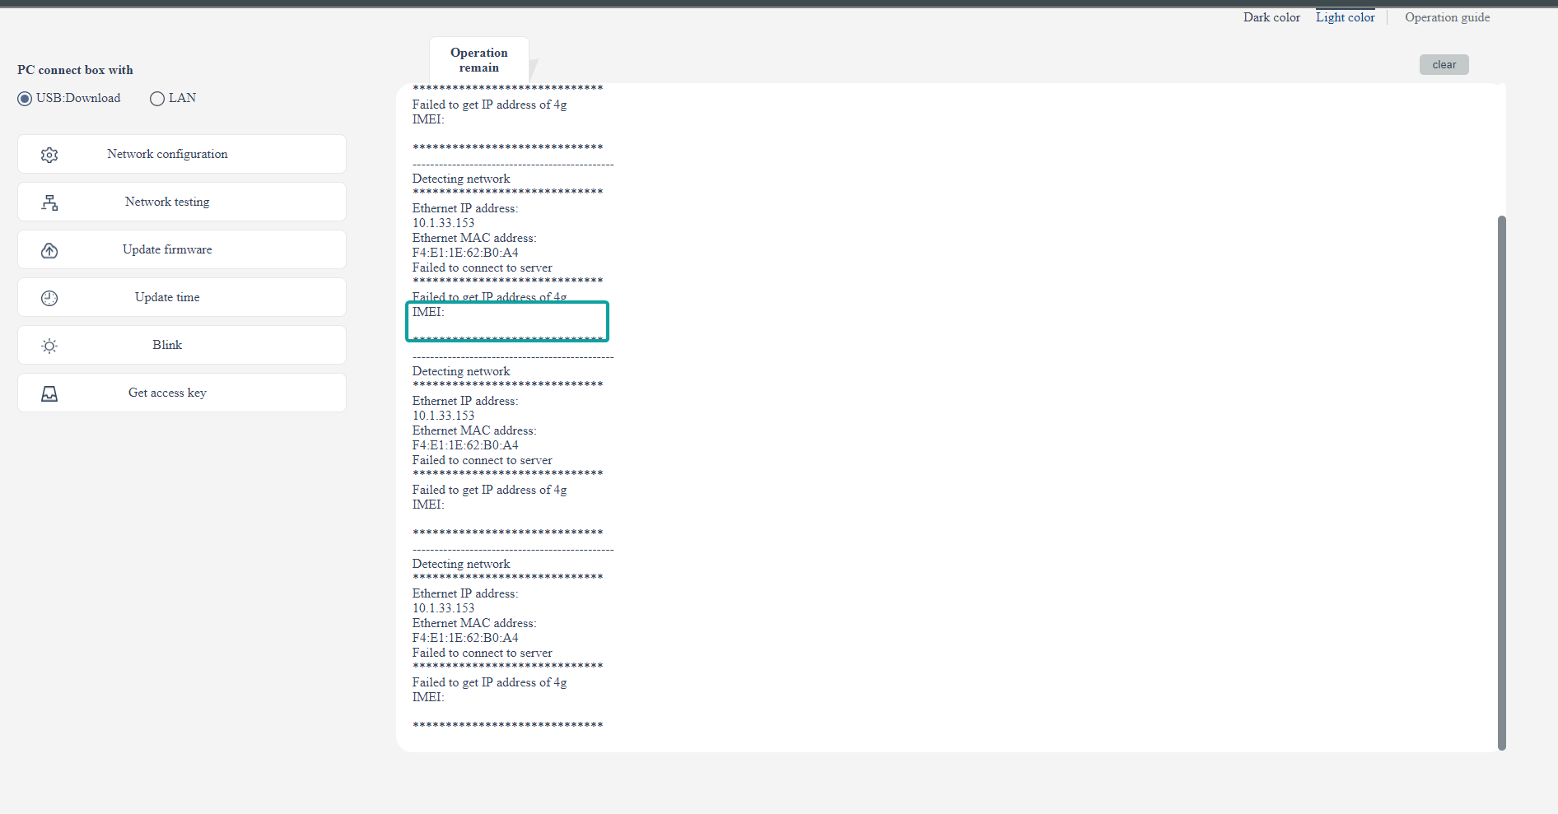Open the Operation remain tab
The image size is (1558, 814).
point(478,60)
